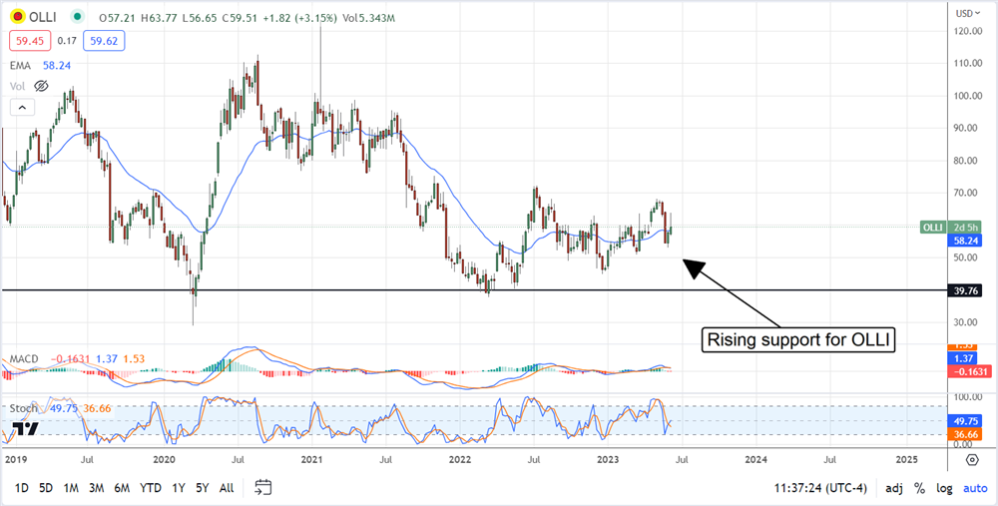Toggle log scale on the price axis
The image size is (998, 506).
(x=944, y=488)
